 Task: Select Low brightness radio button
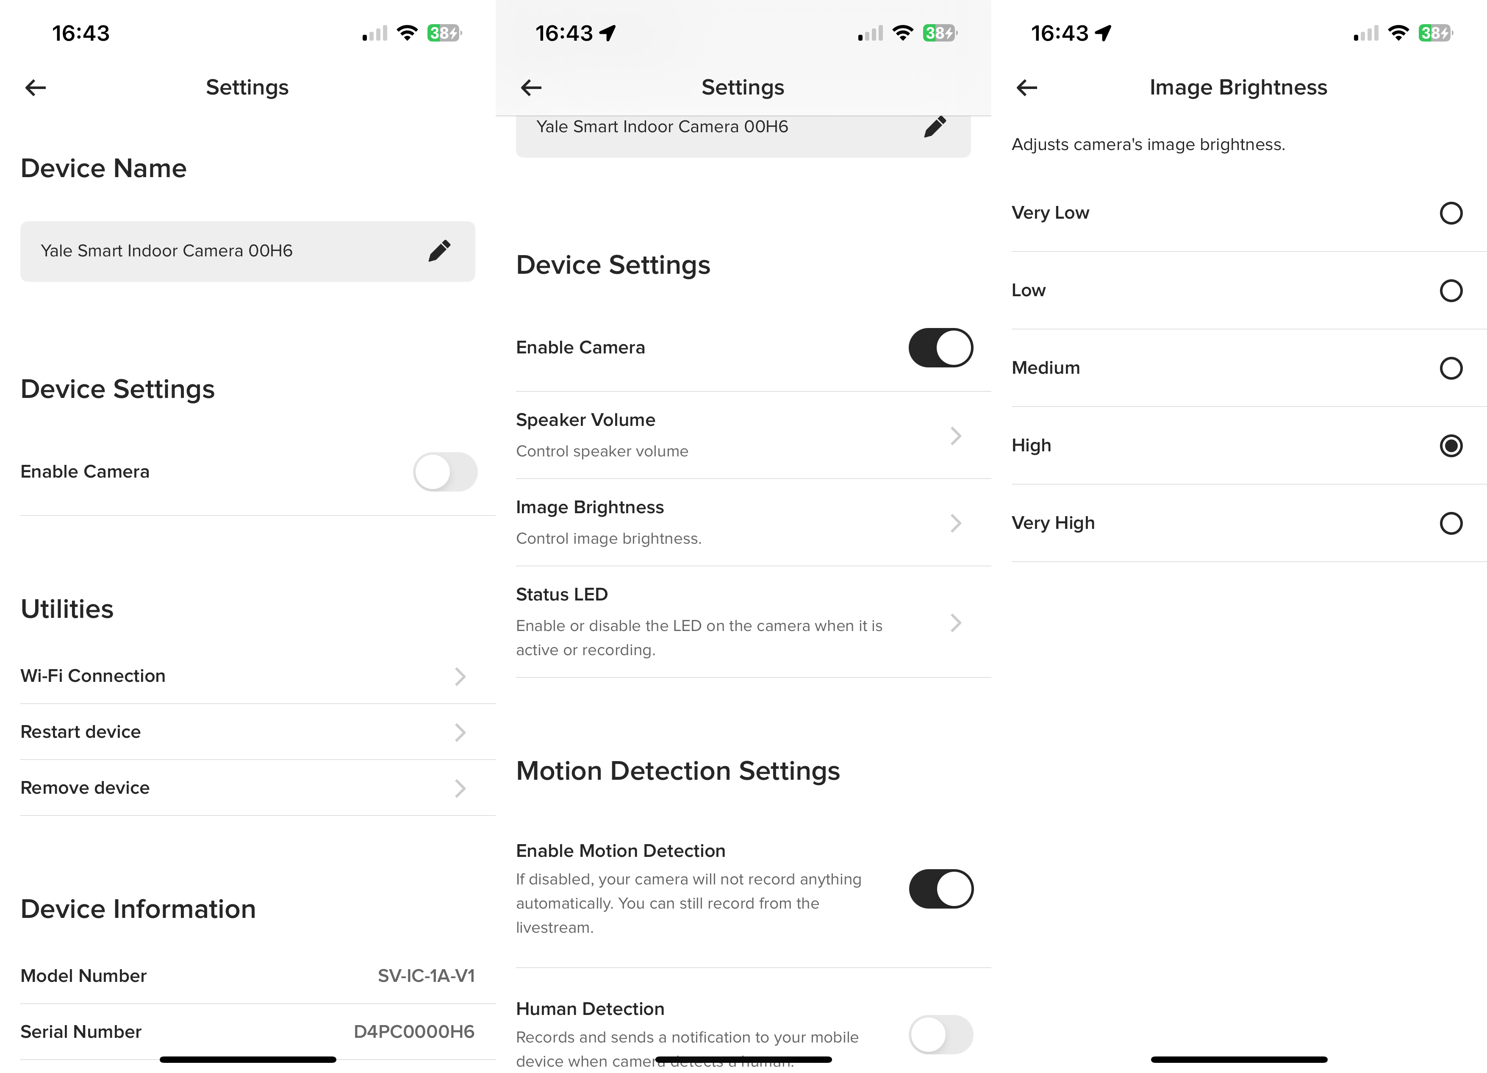coord(1451,291)
